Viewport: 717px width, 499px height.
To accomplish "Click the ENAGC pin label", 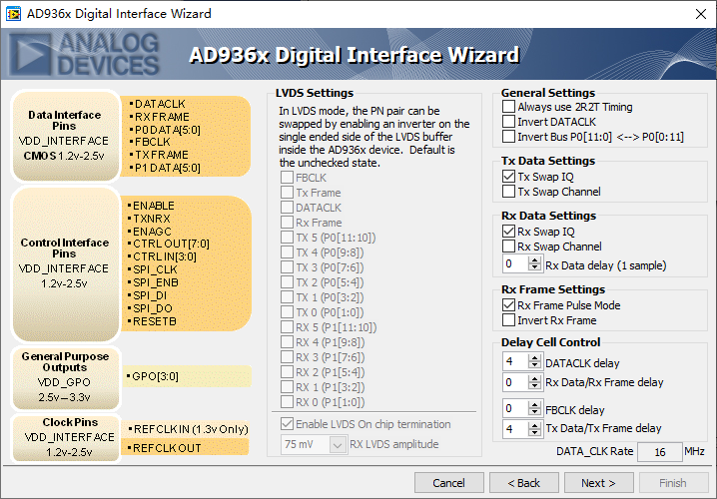I will coord(150,232).
